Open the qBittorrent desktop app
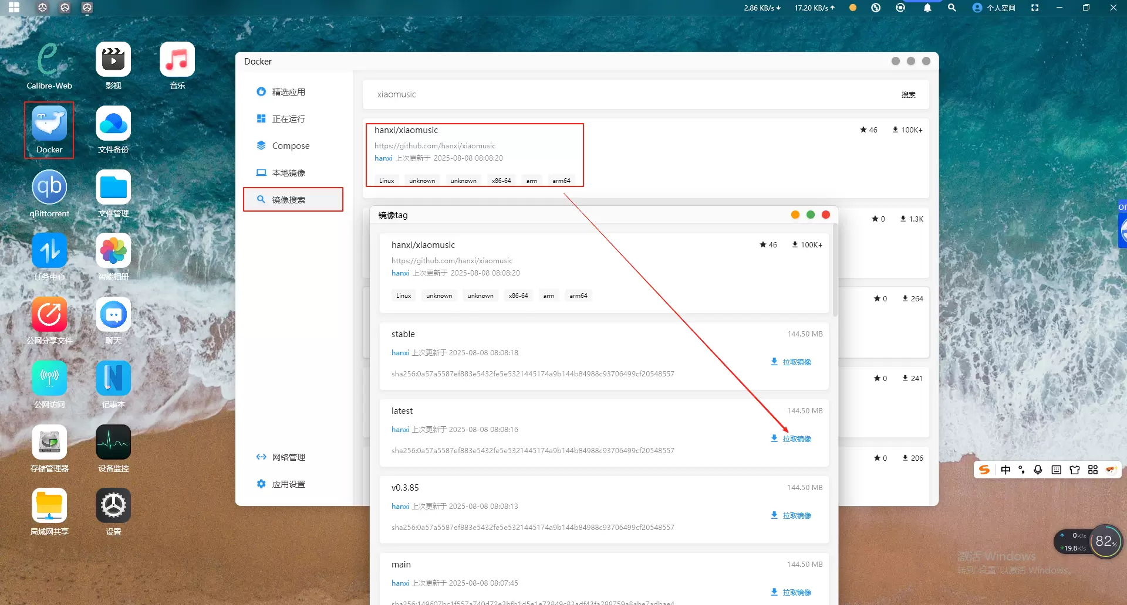Screen dimensions: 1127x605 pyautogui.click(x=49, y=188)
